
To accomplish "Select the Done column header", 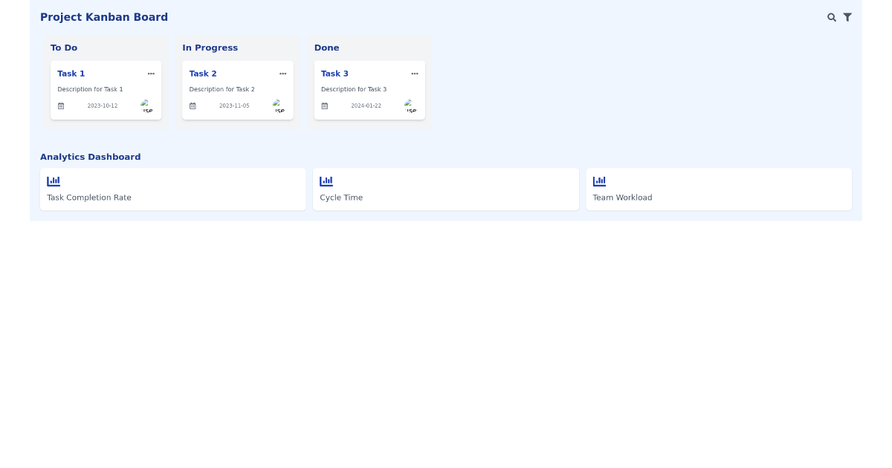I will pyautogui.click(x=326, y=47).
